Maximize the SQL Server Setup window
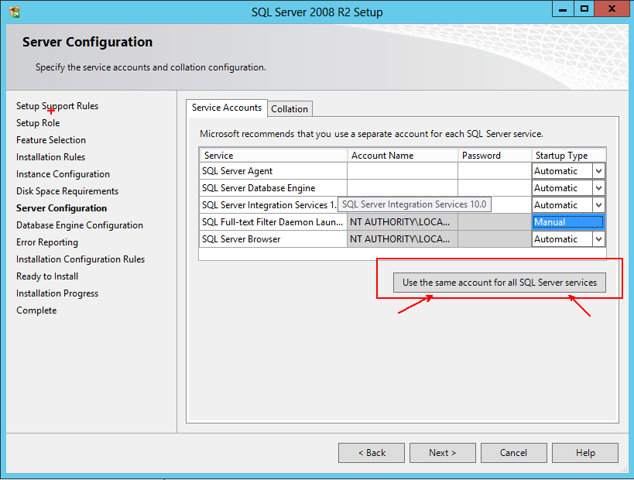 (x=584, y=9)
